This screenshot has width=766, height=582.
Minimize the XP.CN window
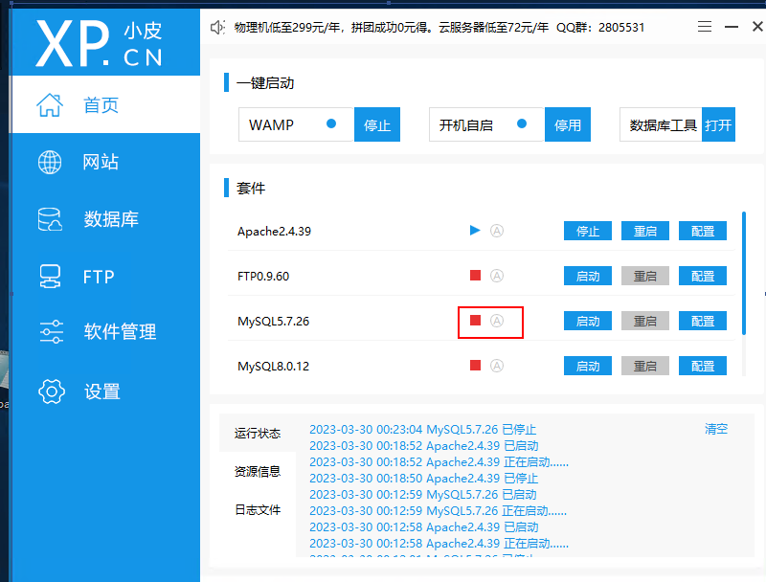pyautogui.click(x=732, y=27)
